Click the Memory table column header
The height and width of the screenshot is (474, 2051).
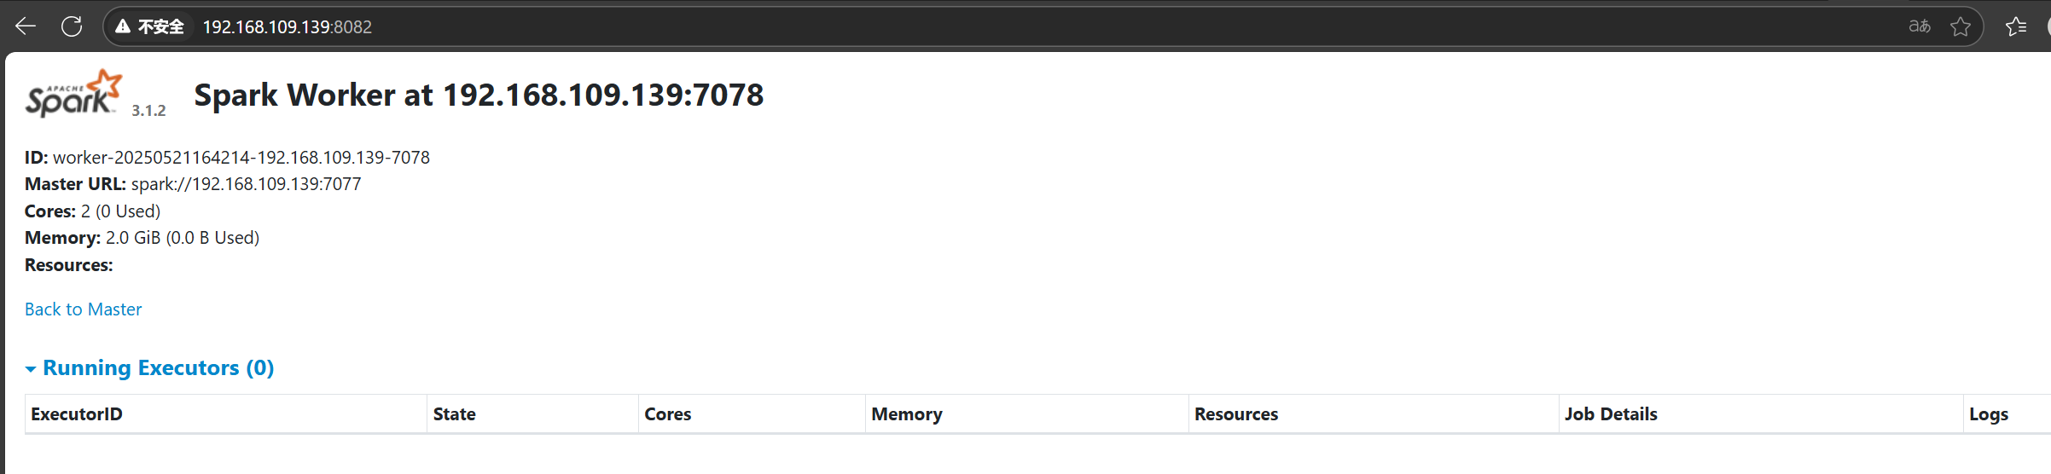tap(906, 414)
